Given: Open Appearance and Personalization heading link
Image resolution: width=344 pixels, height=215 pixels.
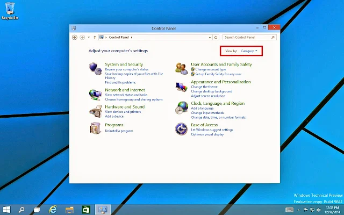Looking at the screenshot, I should pos(221,82).
